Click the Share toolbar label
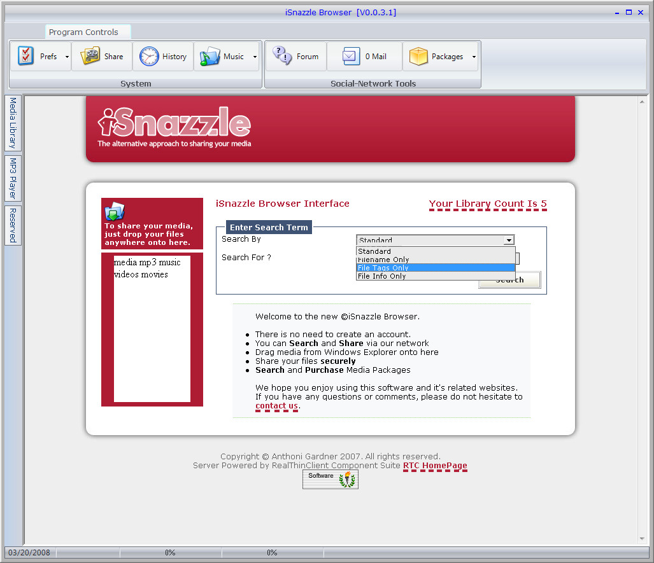 (x=113, y=57)
